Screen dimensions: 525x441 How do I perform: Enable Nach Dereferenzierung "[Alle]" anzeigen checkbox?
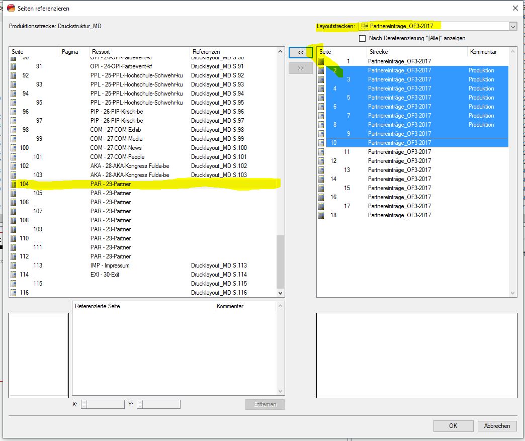pyautogui.click(x=362, y=39)
